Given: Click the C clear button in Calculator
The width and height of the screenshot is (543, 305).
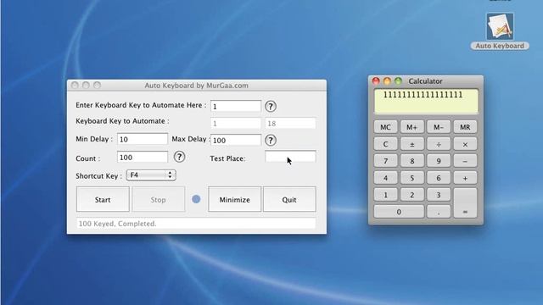Looking at the screenshot, I should click(385, 144).
